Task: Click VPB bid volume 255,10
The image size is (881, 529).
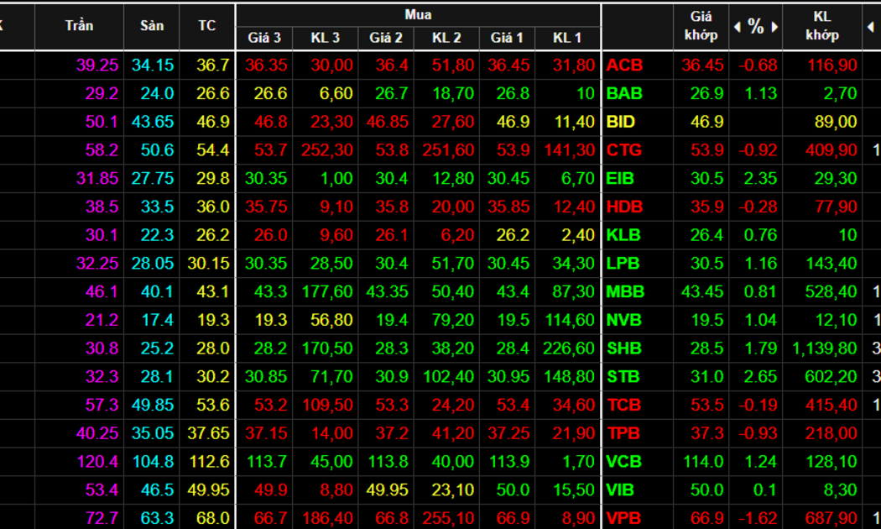Action: pyautogui.click(x=448, y=518)
